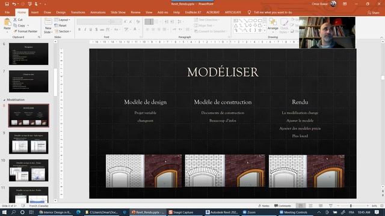Viewport: 385px width, 216px height.
Task: Toggle the Comments pane
Action: pyautogui.click(x=282, y=206)
